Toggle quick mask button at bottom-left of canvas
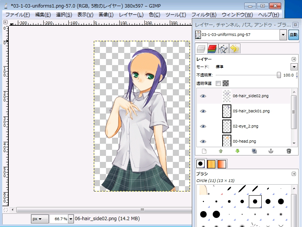The image size is (302, 227). (x=6, y=210)
